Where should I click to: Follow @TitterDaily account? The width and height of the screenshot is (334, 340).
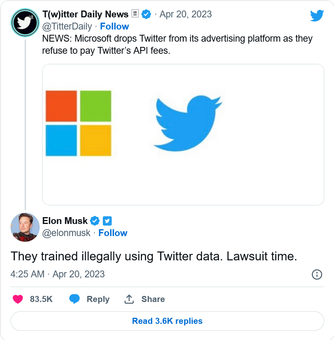point(115,26)
